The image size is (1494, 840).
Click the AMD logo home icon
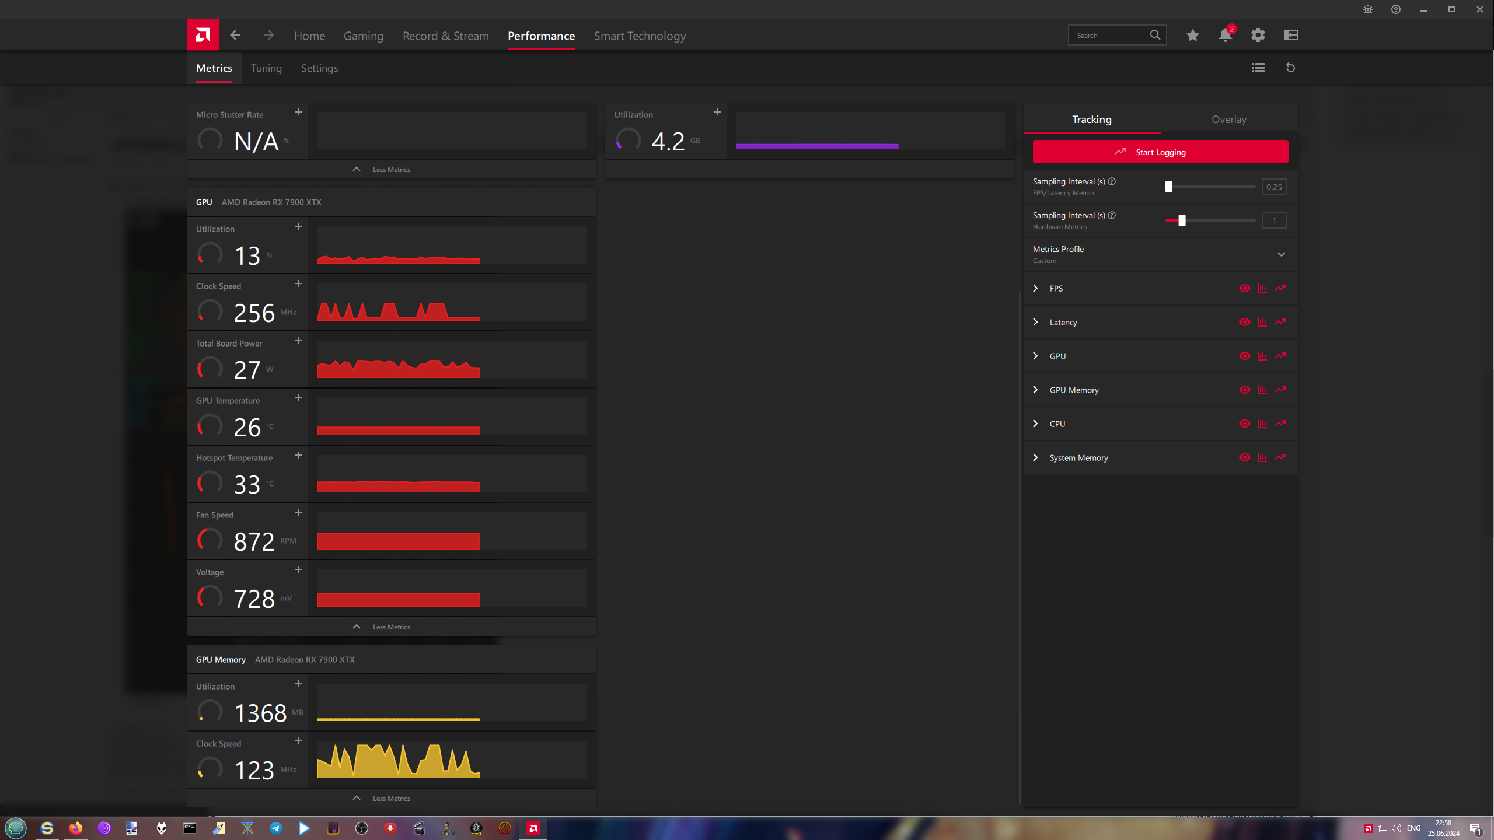(x=203, y=35)
